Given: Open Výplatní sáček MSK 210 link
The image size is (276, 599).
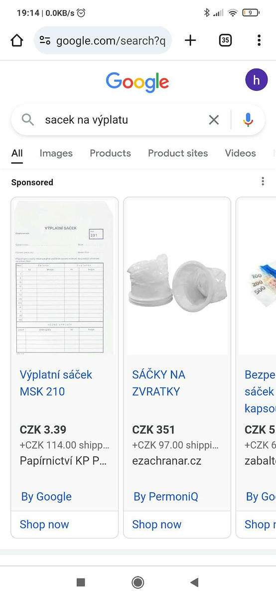Looking at the screenshot, I should 56,383.
